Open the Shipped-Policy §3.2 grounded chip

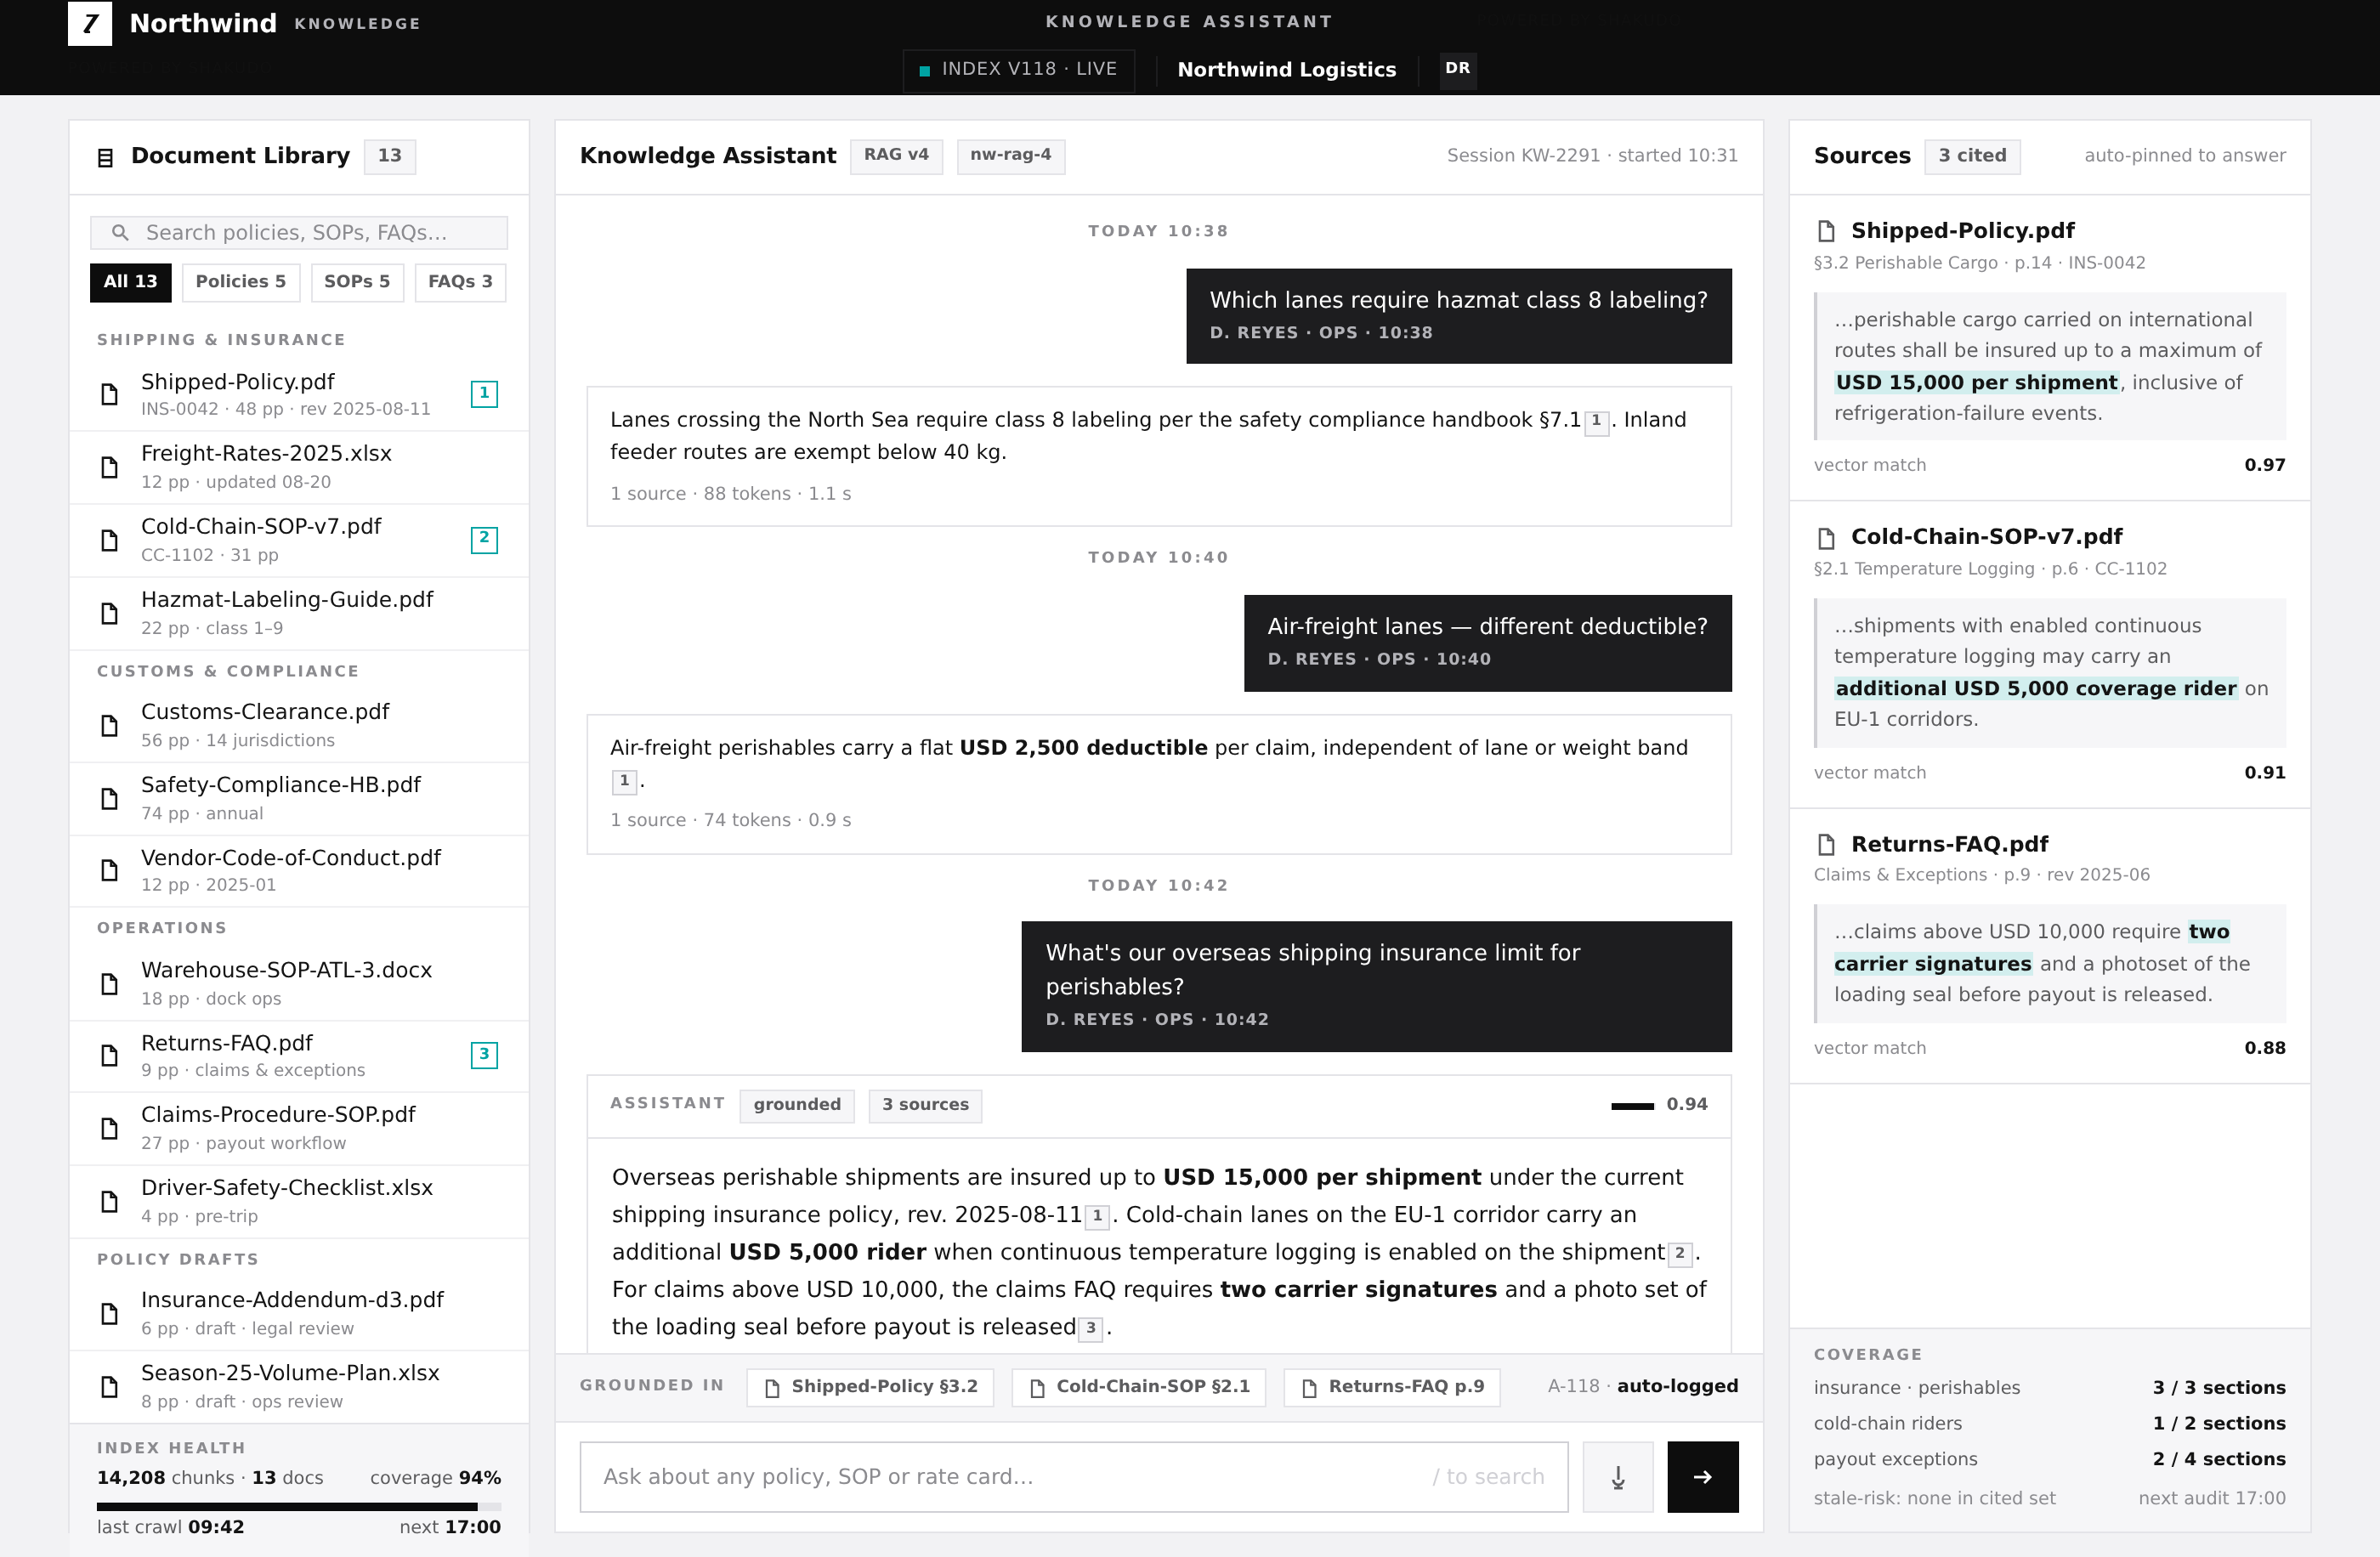click(x=870, y=1387)
